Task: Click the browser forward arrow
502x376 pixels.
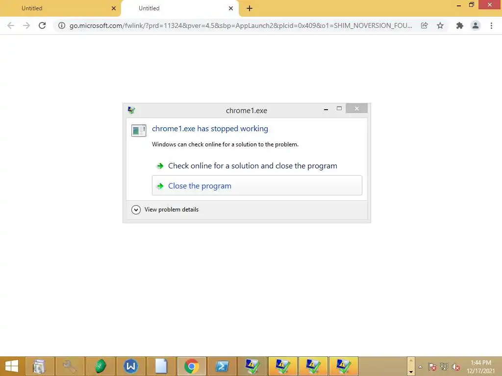Action: (26, 25)
